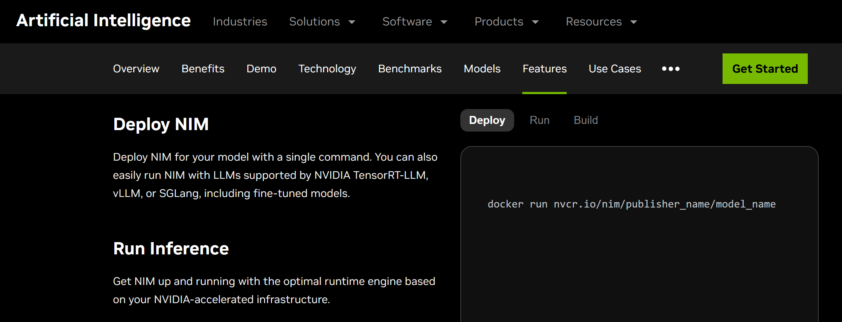
Task: Navigate to the Demo section
Action: click(261, 69)
